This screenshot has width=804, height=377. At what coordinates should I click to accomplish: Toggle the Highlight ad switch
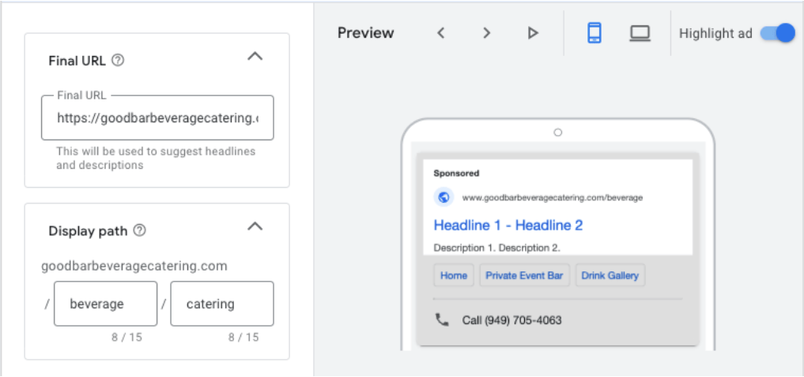point(776,33)
